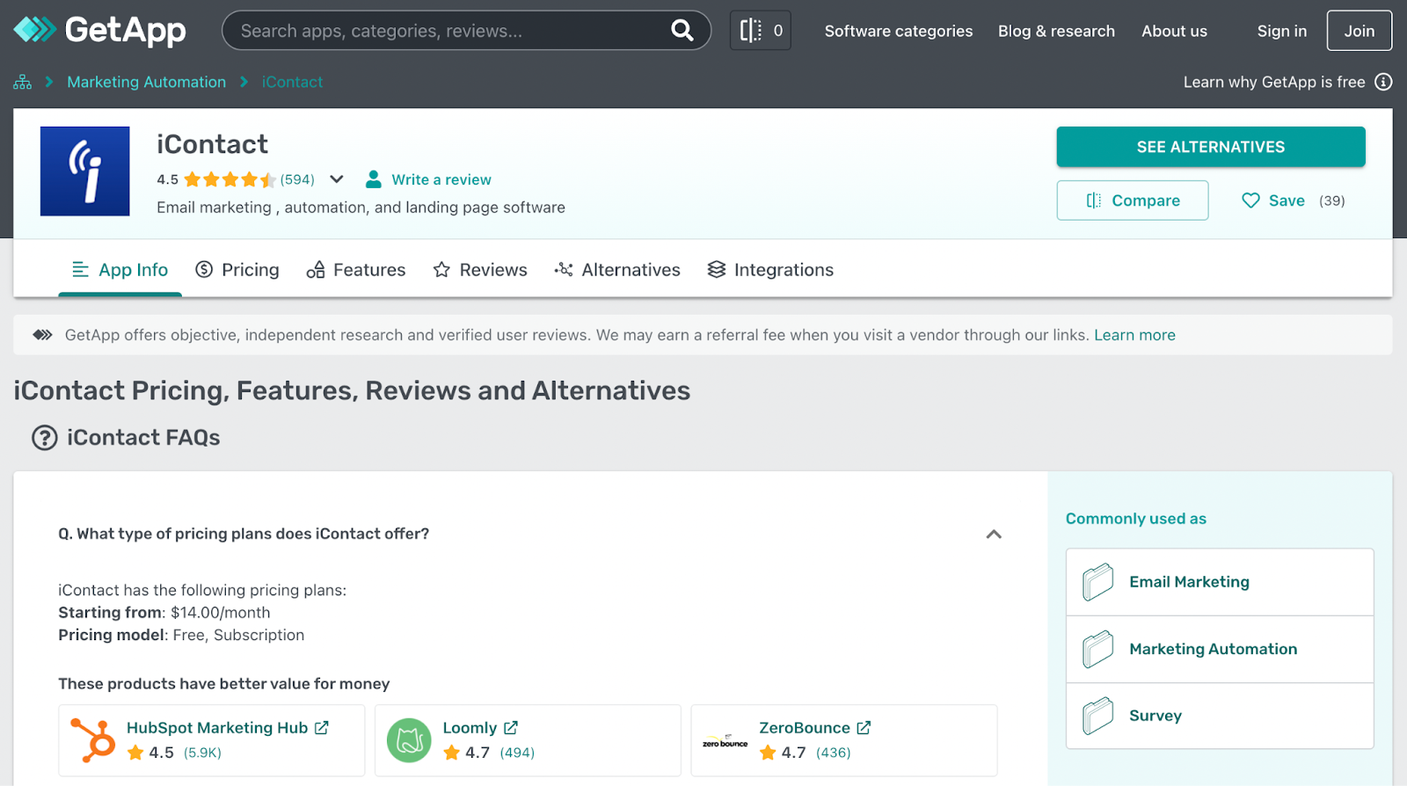The height and width of the screenshot is (786, 1407).
Task: Click Write a review link
Action: (x=441, y=179)
